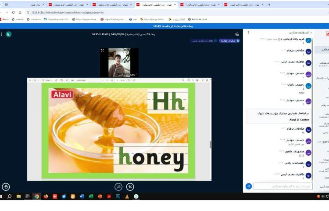Click the Windows search icon in taskbar
This screenshot has height=211, width=329.
coord(9,196)
